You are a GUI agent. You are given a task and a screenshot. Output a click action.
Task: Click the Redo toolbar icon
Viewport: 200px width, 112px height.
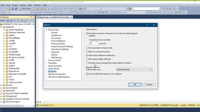[65, 9]
